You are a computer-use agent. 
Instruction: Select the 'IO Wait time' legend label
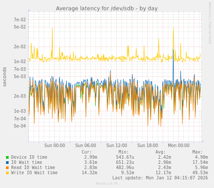click(27, 162)
